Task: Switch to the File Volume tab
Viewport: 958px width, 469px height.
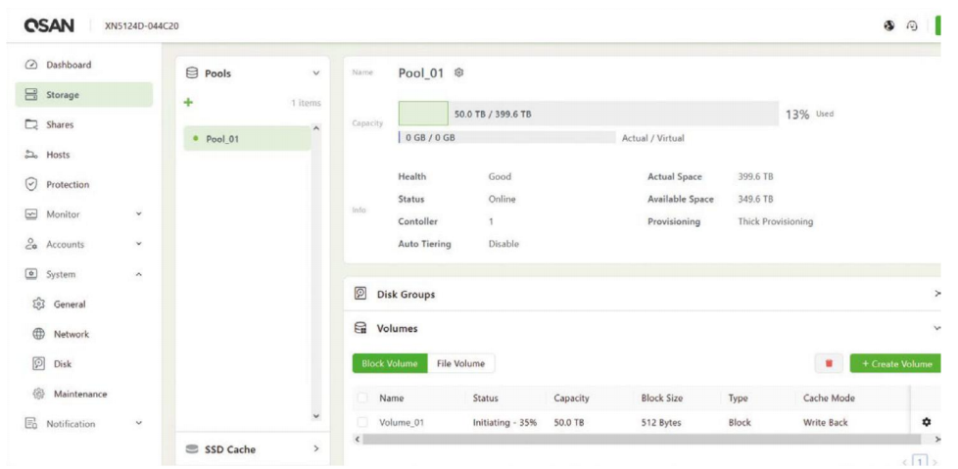Action: 460,363
